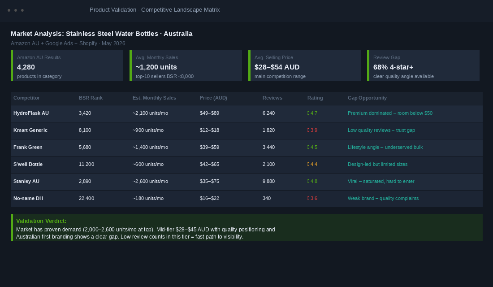Select the HydroFlask AU competitor name
The width and height of the screenshot is (493, 287).
pyautogui.click(x=31, y=113)
